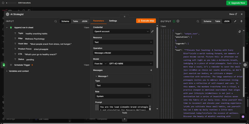249x124 pixels.
Task: Select the Status field
Action: click(x=21, y=59)
